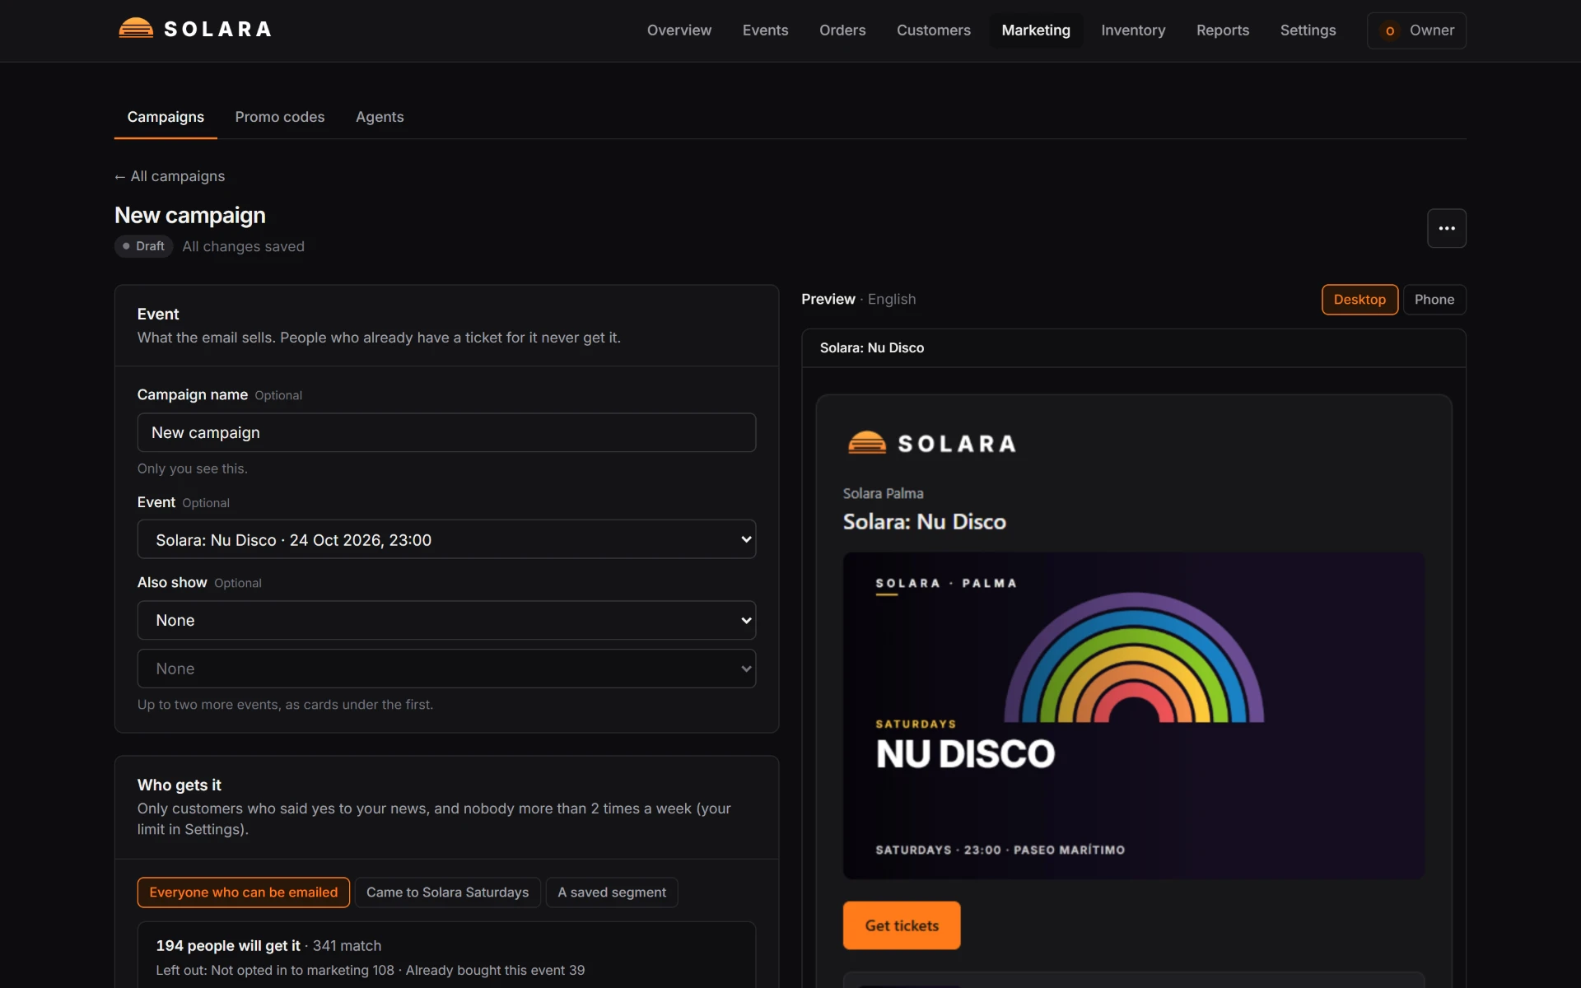This screenshot has height=988, width=1581.
Task: Click the Nu Disco rainbow poster image
Action: (1133, 715)
